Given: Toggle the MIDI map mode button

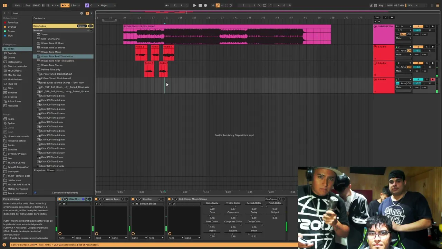Looking at the screenshot, I should [390, 5].
